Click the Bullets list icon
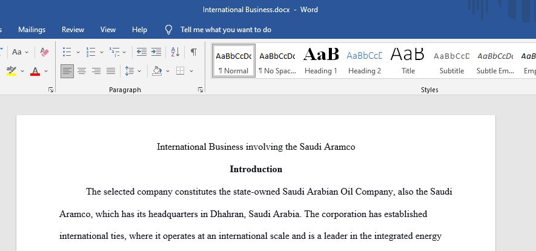The image size is (536, 251). [x=67, y=52]
